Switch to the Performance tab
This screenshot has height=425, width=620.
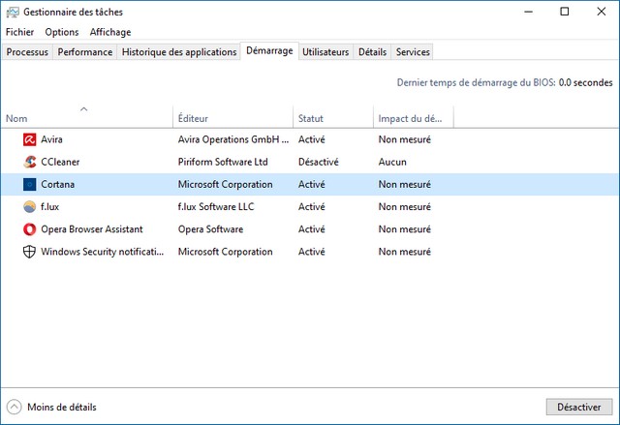pyautogui.click(x=85, y=52)
